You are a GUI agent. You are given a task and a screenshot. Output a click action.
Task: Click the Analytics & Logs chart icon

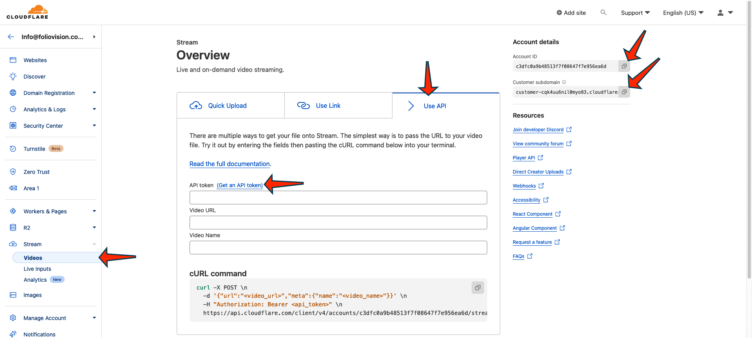(13, 109)
